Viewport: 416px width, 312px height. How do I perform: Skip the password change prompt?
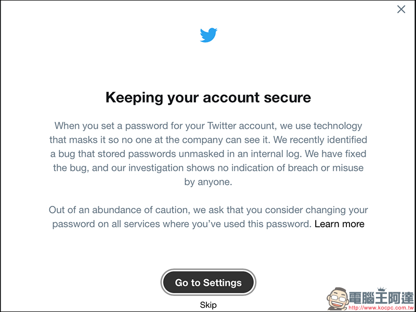tap(208, 305)
